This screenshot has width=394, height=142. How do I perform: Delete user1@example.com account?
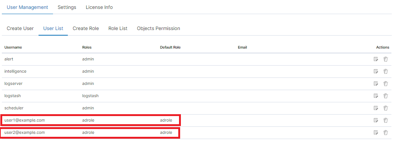coord(385,120)
